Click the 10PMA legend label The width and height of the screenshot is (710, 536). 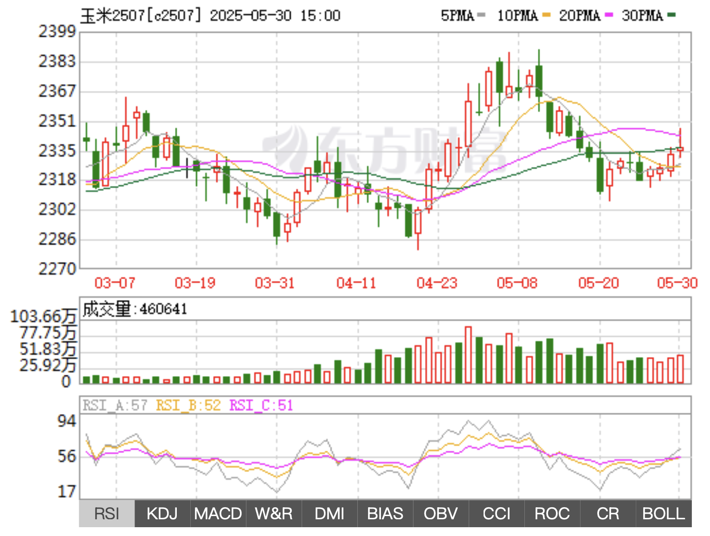coord(518,16)
